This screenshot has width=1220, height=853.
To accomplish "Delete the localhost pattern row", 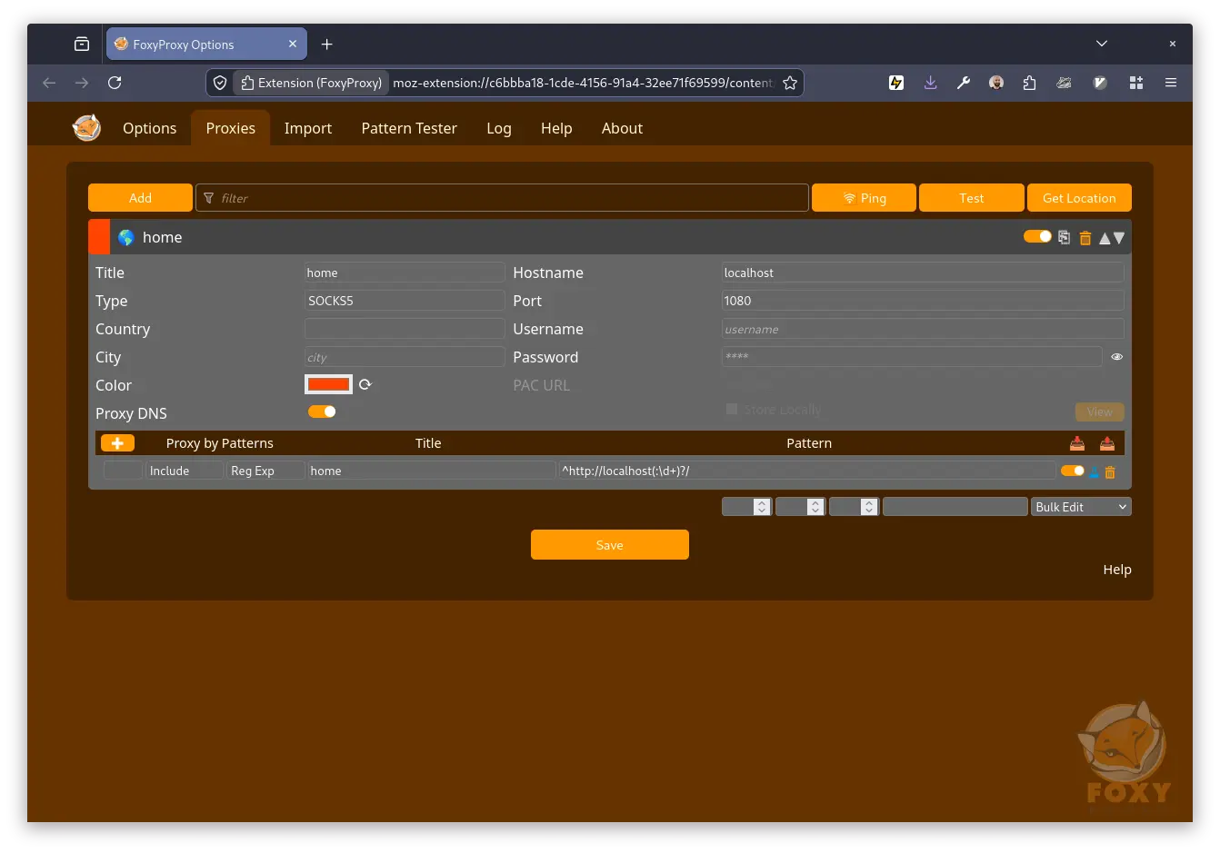I will pyautogui.click(x=1110, y=471).
